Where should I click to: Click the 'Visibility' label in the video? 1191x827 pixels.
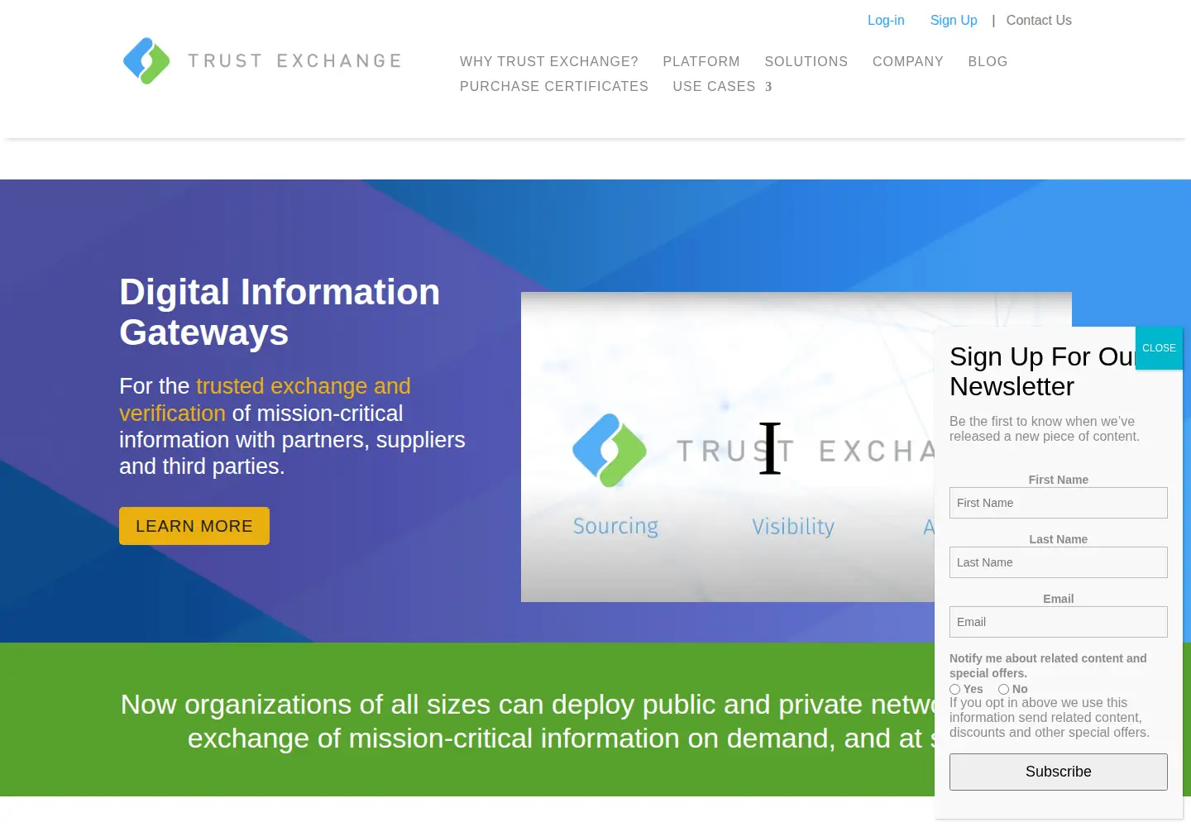(x=793, y=527)
